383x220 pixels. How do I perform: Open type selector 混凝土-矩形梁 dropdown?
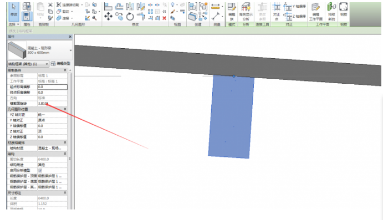[70, 50]
